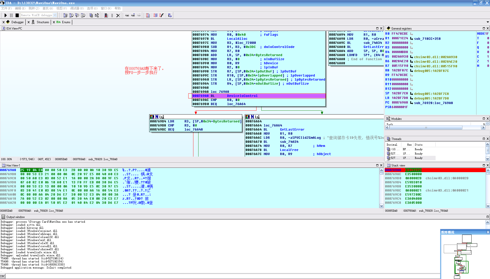Click the add watch glasses-plus icon
The width and height of the screenshot is (490, 279).
(x=133, y=15)
